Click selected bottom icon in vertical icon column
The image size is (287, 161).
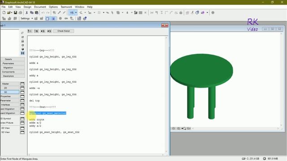(22, 53)
